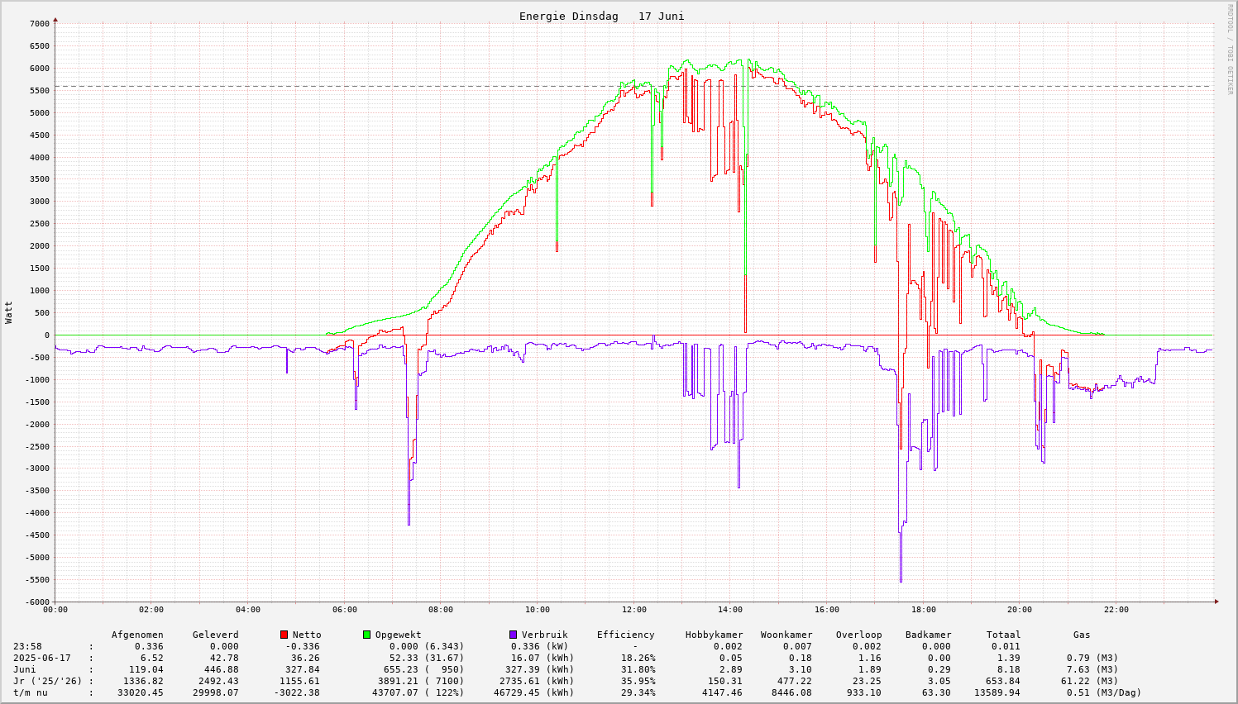Screen dimensions: 1238x704
Task: Click the '22:00' x-axis time label
Action: [1116, 610]
